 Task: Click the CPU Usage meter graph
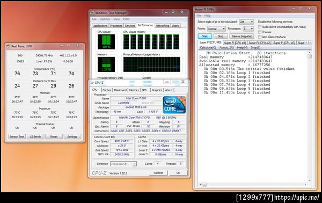(x=106, y=42)
